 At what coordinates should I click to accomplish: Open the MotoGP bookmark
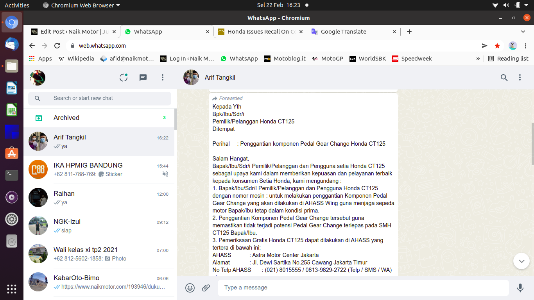click(x=328, y=59)
